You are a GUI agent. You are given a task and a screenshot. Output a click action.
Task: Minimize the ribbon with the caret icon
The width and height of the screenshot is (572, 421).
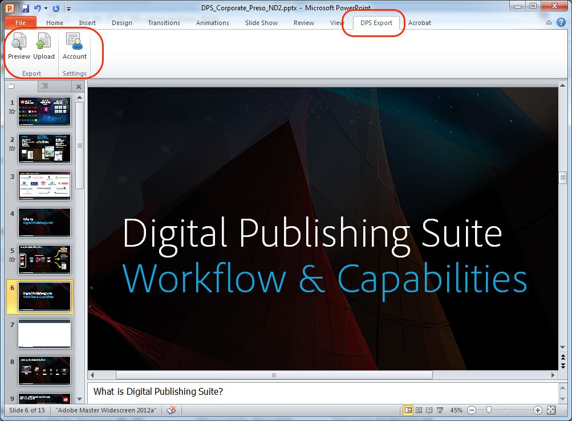coord(549,23)
